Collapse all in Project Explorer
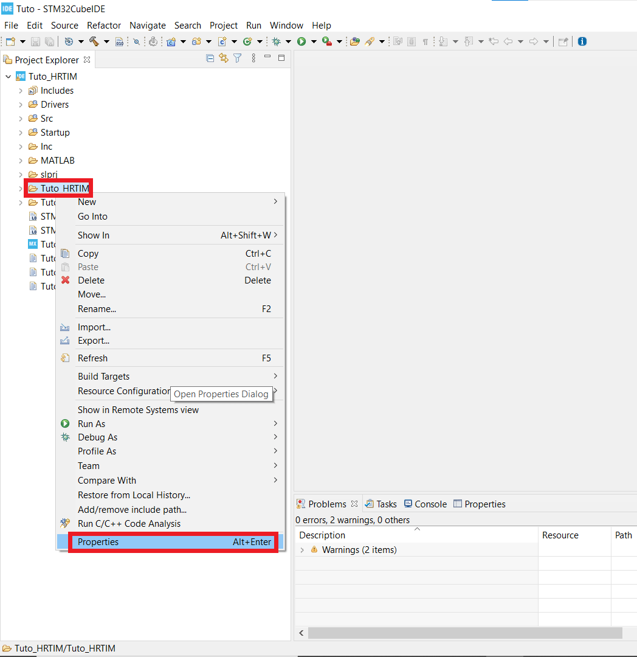Viewport: 637px width, 657px height. [x=210, y=58]
